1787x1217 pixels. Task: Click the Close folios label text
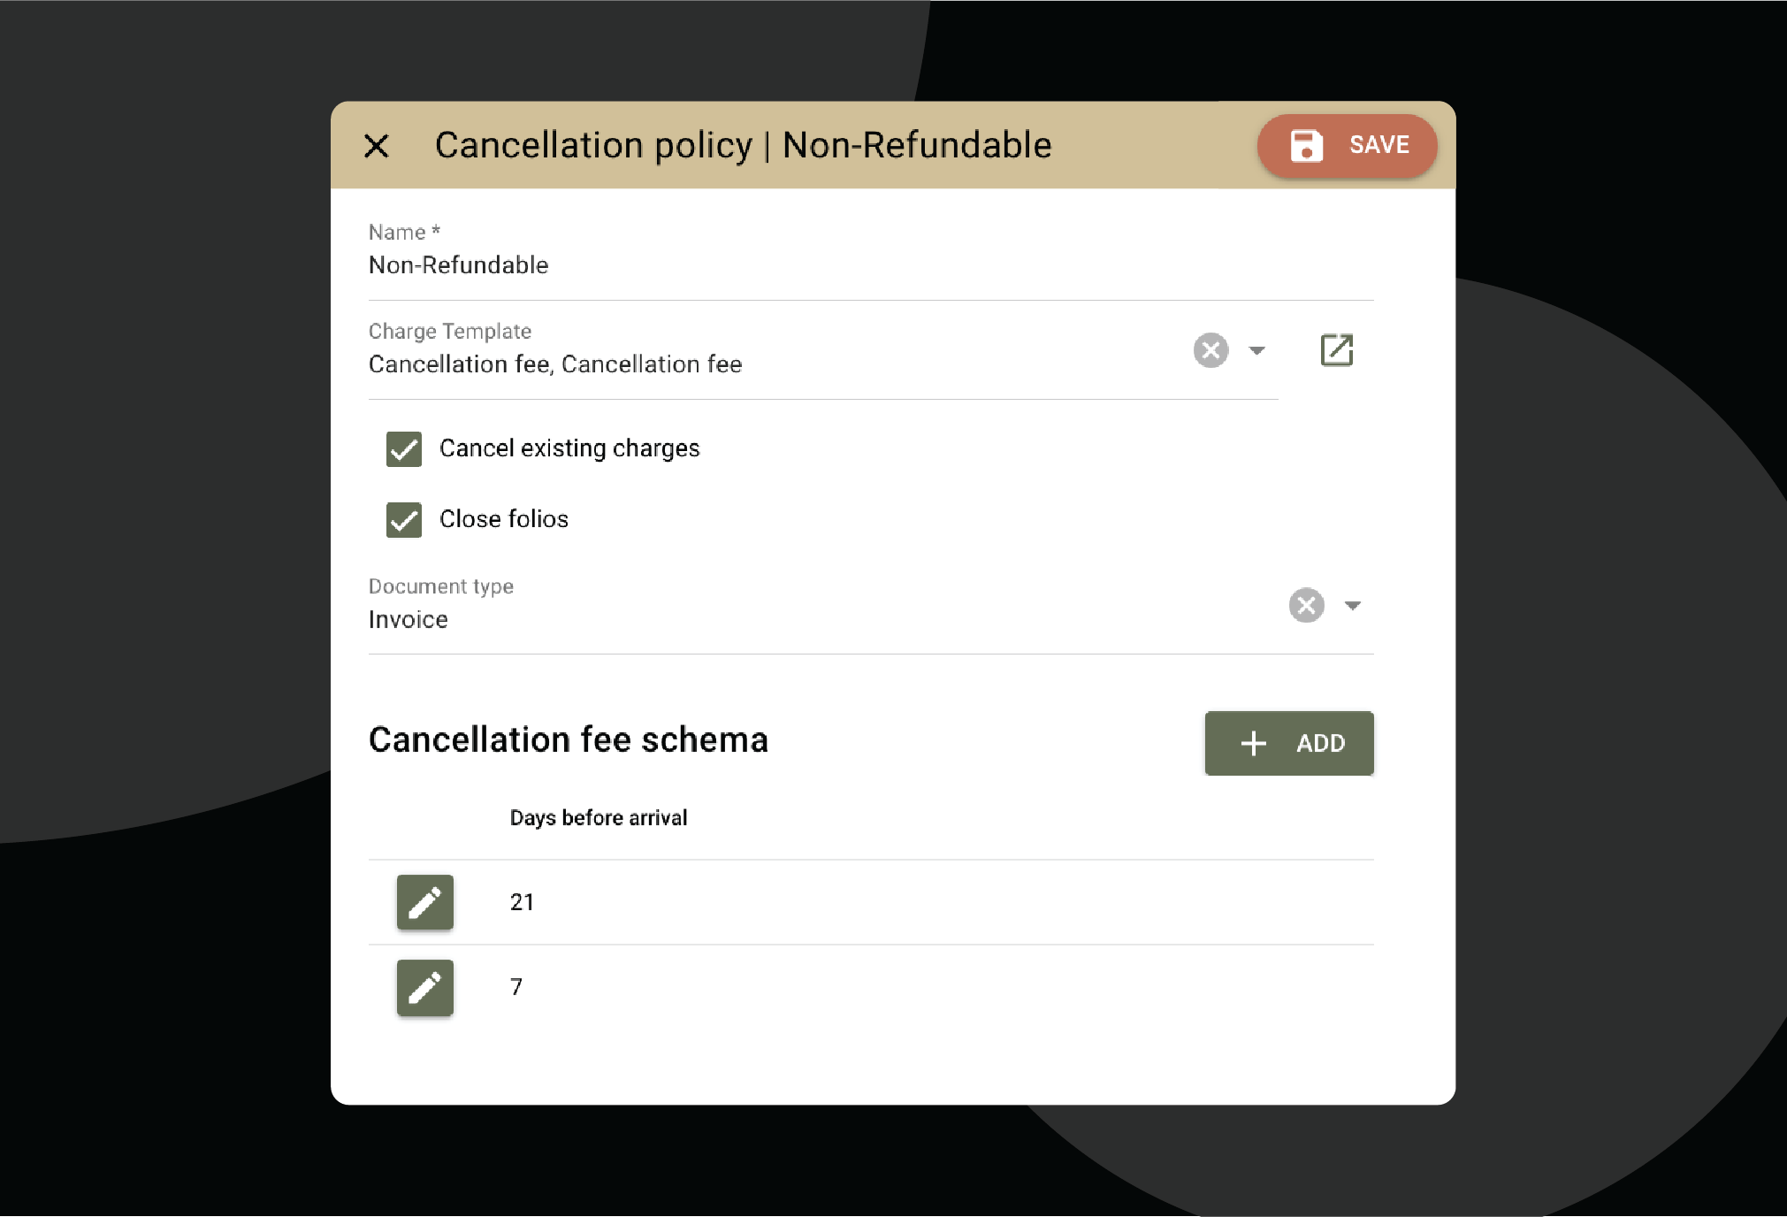pyautogui.click(x=504, y=519)
